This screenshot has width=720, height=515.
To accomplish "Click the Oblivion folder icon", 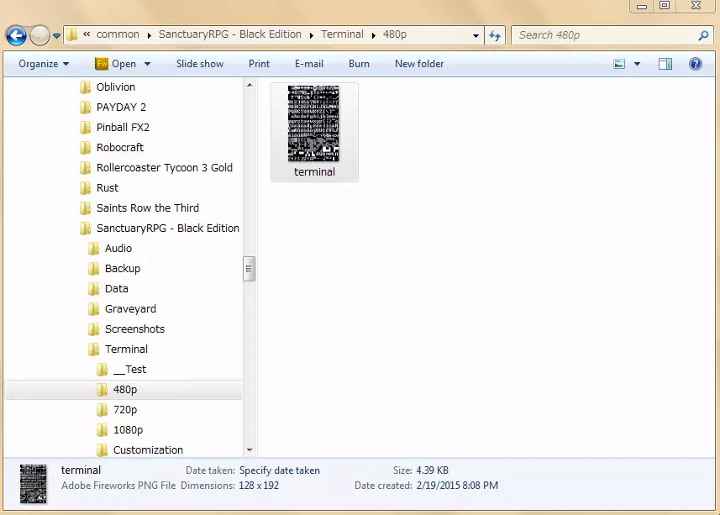I will point(86,87).
